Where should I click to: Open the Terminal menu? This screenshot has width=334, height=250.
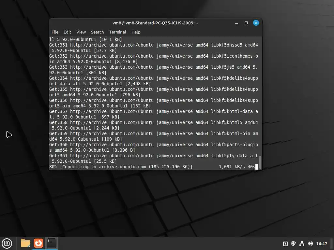tap(117, 32)
